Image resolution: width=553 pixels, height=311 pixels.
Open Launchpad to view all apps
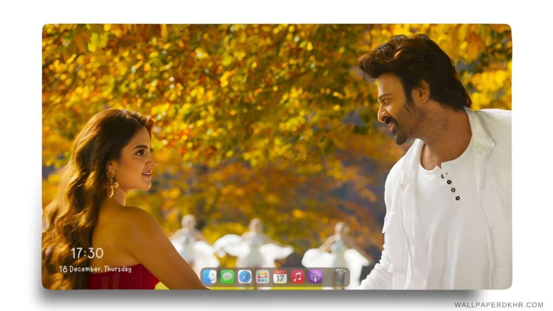(x=262, y=275)
